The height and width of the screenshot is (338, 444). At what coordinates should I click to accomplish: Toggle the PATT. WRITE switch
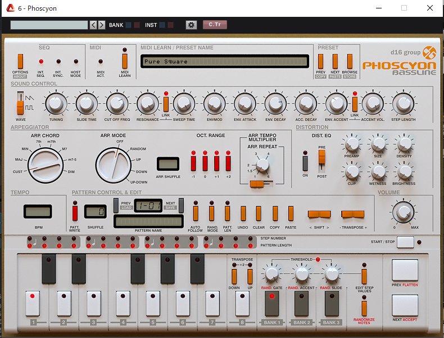(75, 213)
